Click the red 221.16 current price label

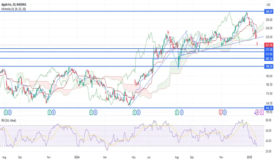269,45
